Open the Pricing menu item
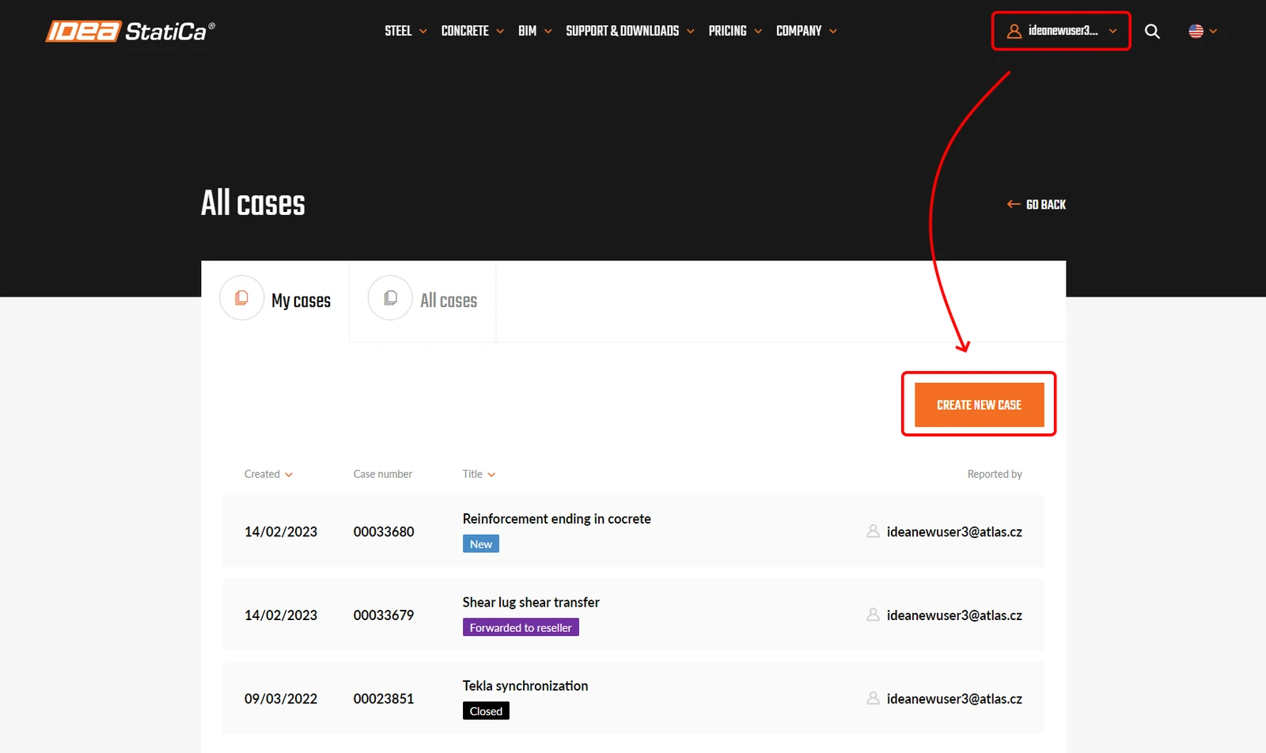The width and height of the screenshot is (1266, 753). [x=735, y=31]
